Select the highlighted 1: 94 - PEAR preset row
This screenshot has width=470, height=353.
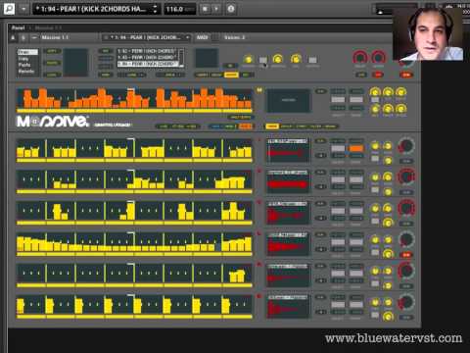pyautogui.click(x=147, y=64)
